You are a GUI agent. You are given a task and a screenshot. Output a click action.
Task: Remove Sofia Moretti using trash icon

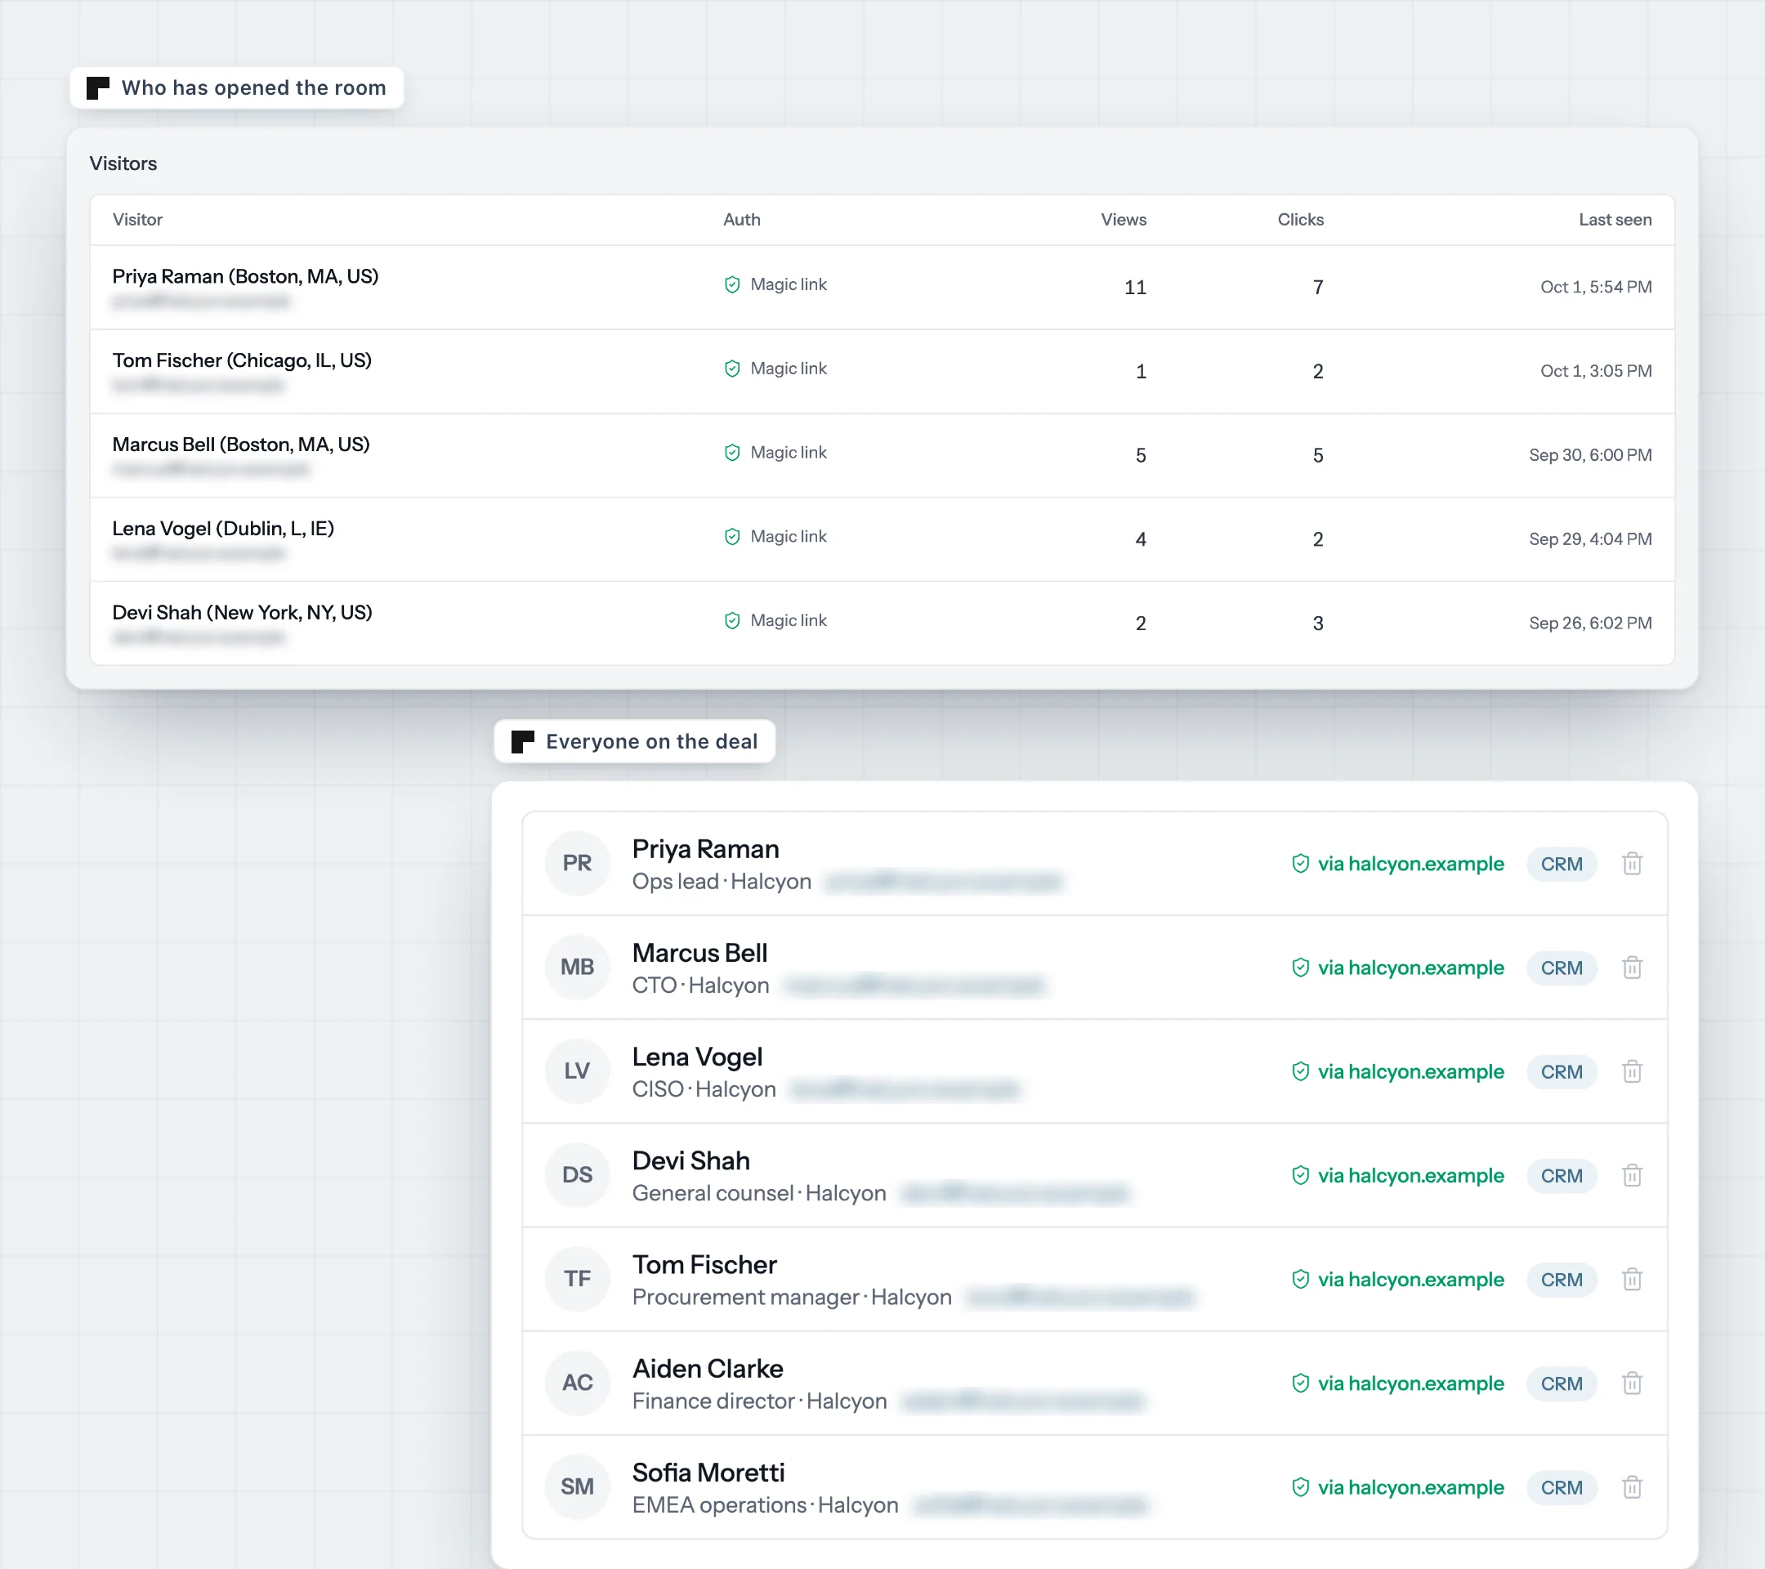1631,1487
